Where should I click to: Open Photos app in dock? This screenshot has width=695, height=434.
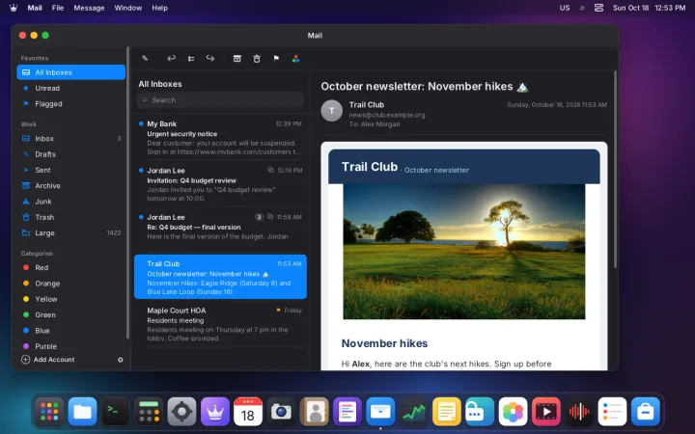tap(513, 412)
